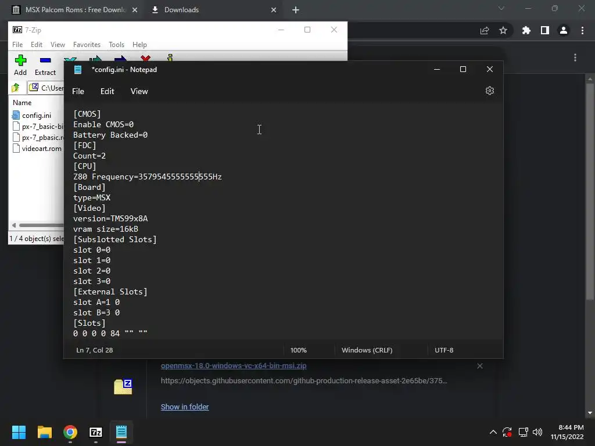Screen dimensions: 595x446
Task: Open 7-Zip Favorites menu
Action: [x=87, y=45]
